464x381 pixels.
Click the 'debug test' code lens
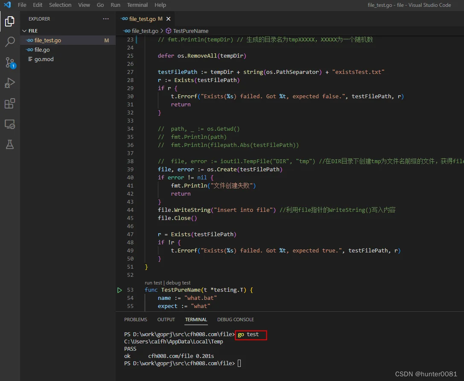[178, 283]
